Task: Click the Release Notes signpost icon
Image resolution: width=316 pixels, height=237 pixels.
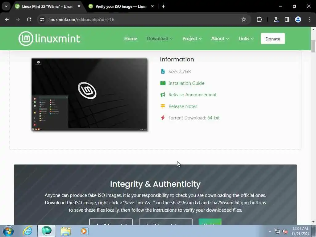Action: 163,106
